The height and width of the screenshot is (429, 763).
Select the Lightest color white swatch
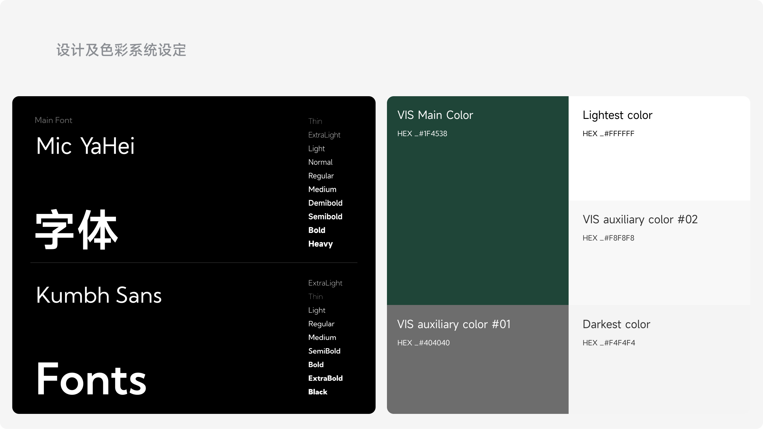[659, 169]
